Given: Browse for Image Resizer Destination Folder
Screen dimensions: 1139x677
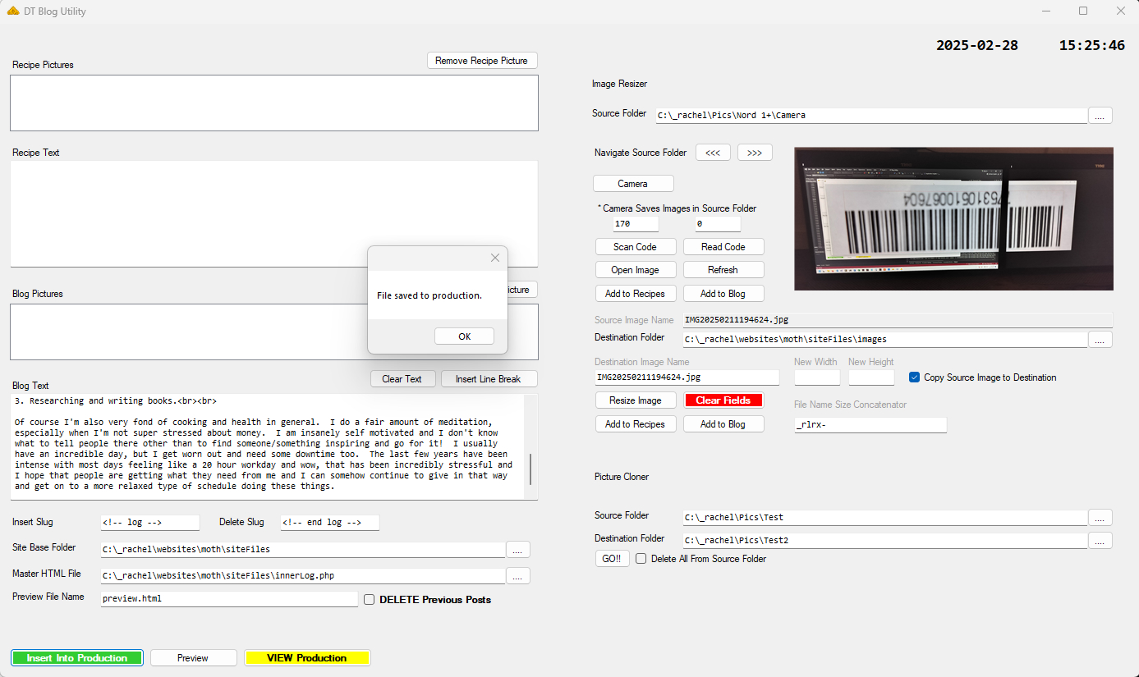Looking at the screenshot, I should tap(1100, 340).
